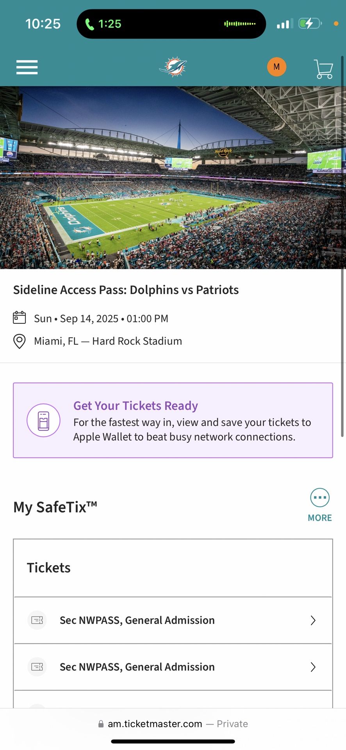Tap the calendar icon beside event date
This screenshot has height=750, width=346.
click(19, 318)
